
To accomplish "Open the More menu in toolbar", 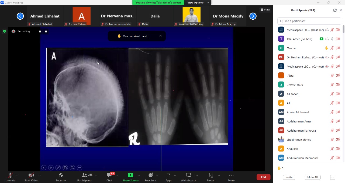I will (x=231, y=175).
